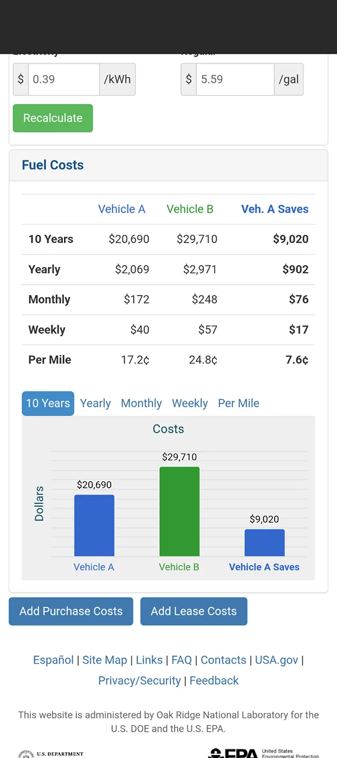This screenshot has width=337, height=758.
Task: Click the electricity price input field
Action: (x=63, y=79)
